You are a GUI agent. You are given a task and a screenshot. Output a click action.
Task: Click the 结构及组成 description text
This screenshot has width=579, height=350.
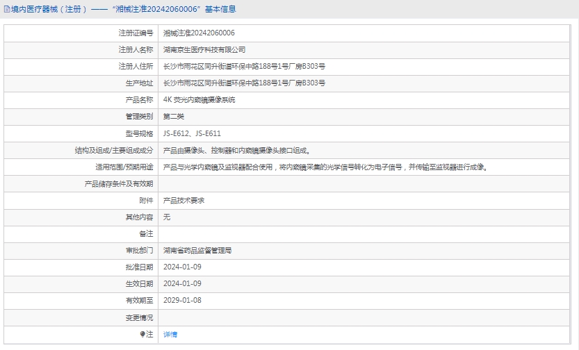(236, 150)
